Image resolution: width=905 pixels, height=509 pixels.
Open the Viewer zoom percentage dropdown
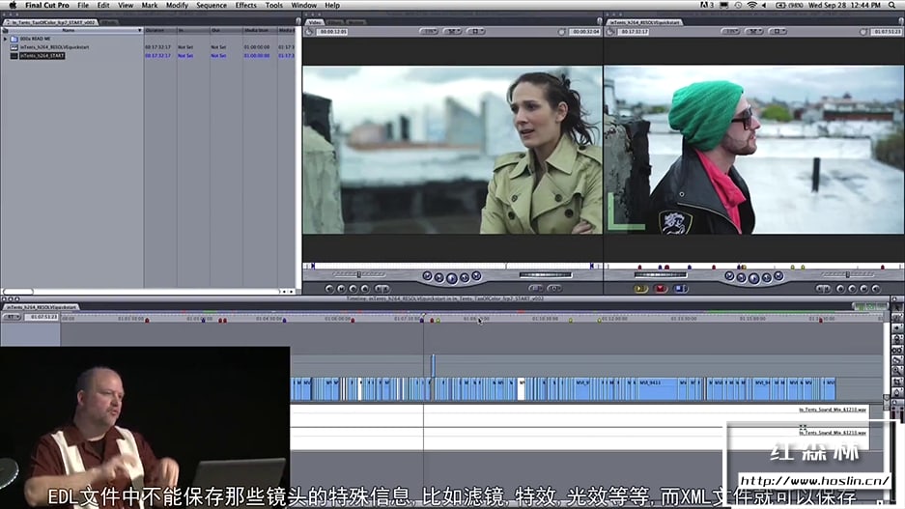429,31
